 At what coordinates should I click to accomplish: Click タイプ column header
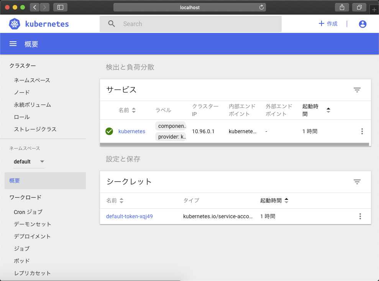click(x=191, y=201)
